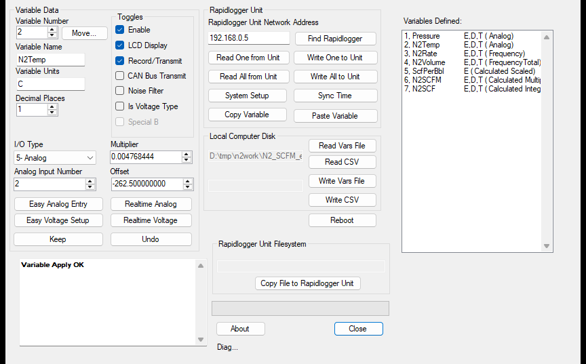Open Realtime Voltage
The width and height of the screenshot is (586, 364).
(151, 220)
